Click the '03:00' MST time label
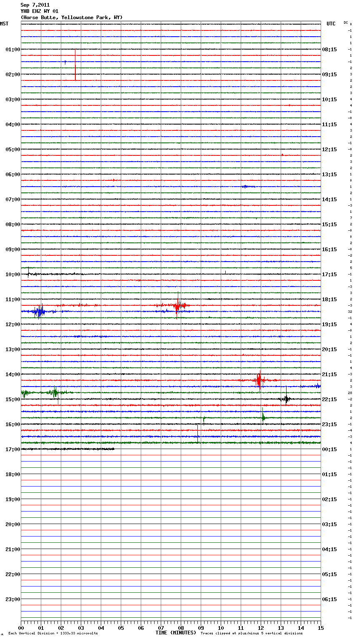The width and height of the screenshot is (354, 639). pos(13,100)
